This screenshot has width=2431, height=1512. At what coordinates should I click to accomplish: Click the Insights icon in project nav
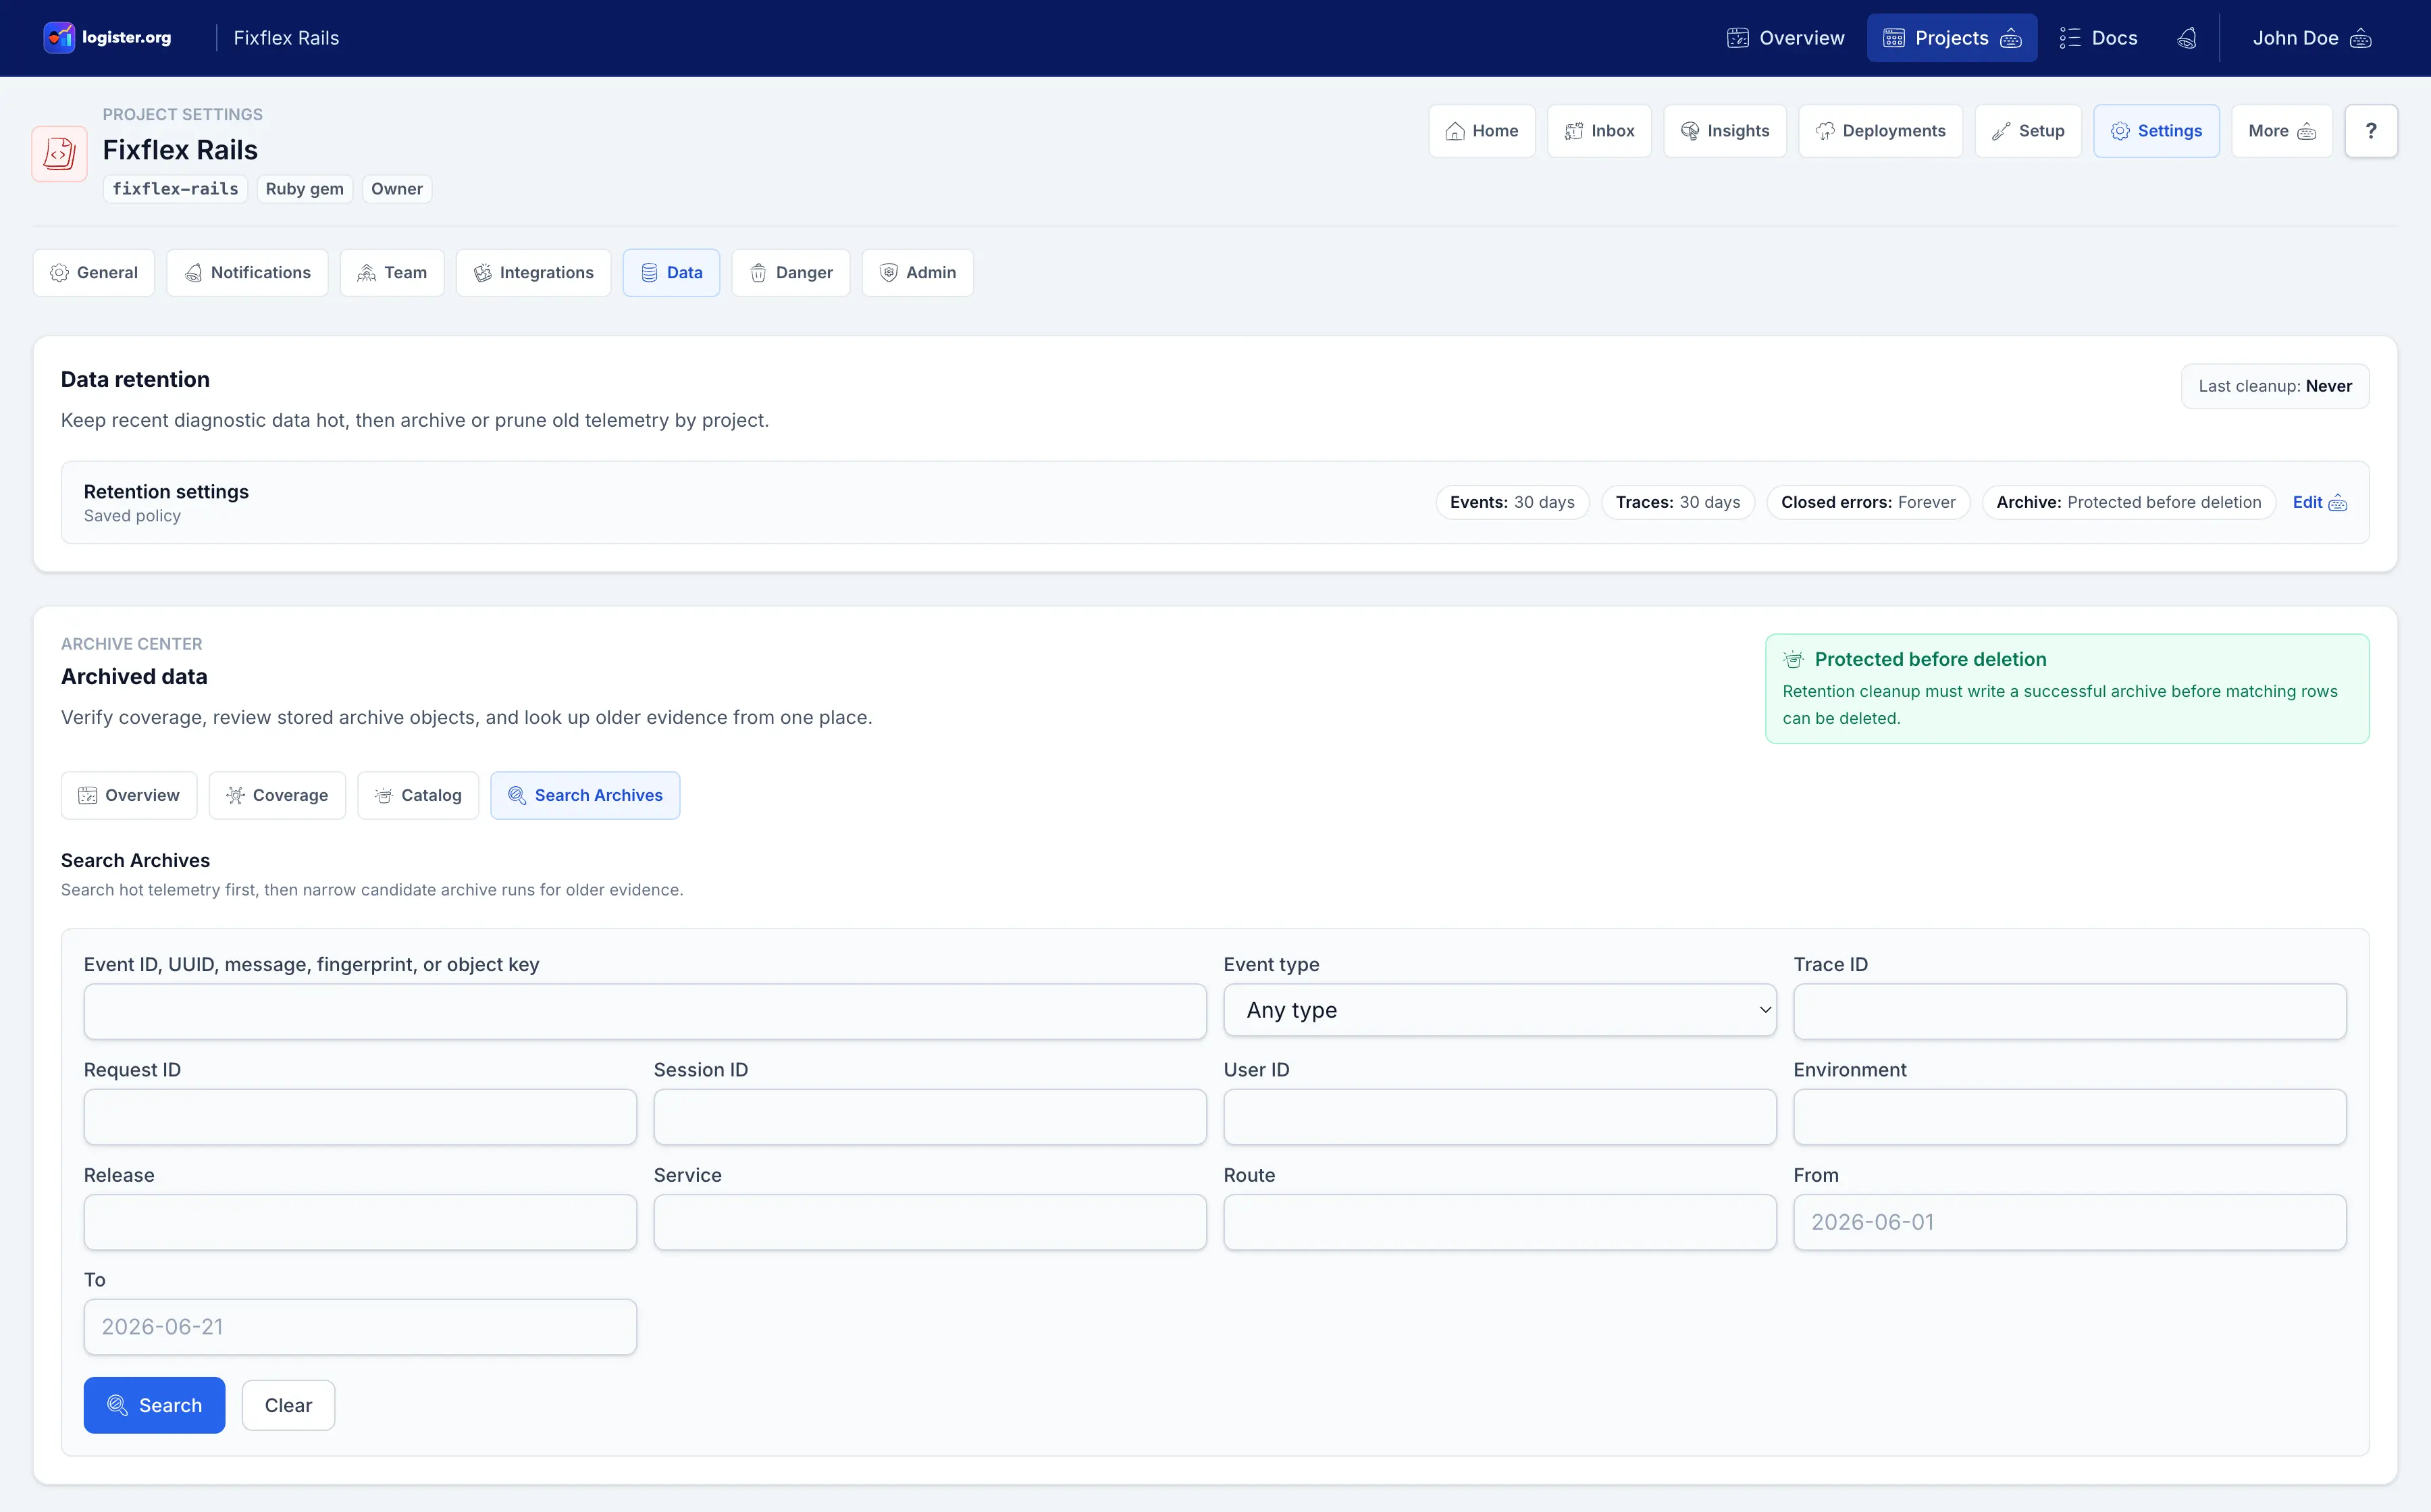click(1690, 131)
